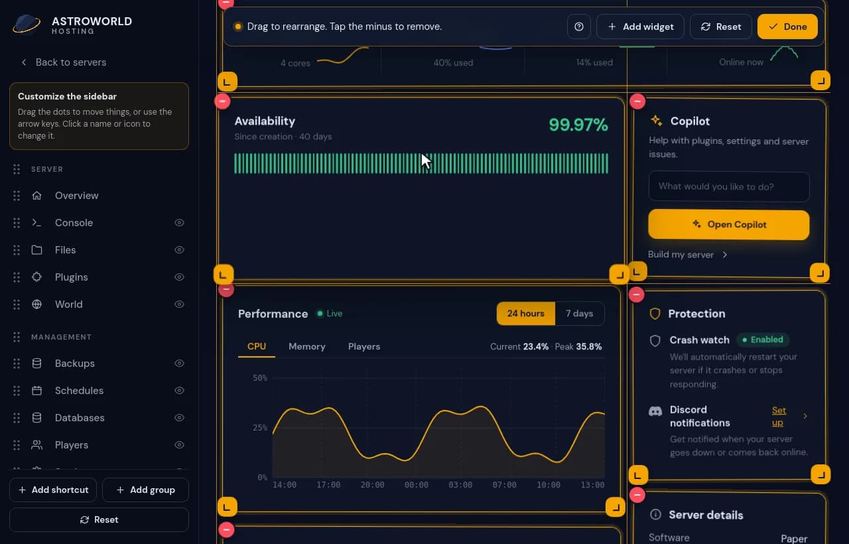Image resolution: width=849 pixels, height=544 pixels.
Task: Click the Astroworld Hosting logo
Action: [72, 25]
